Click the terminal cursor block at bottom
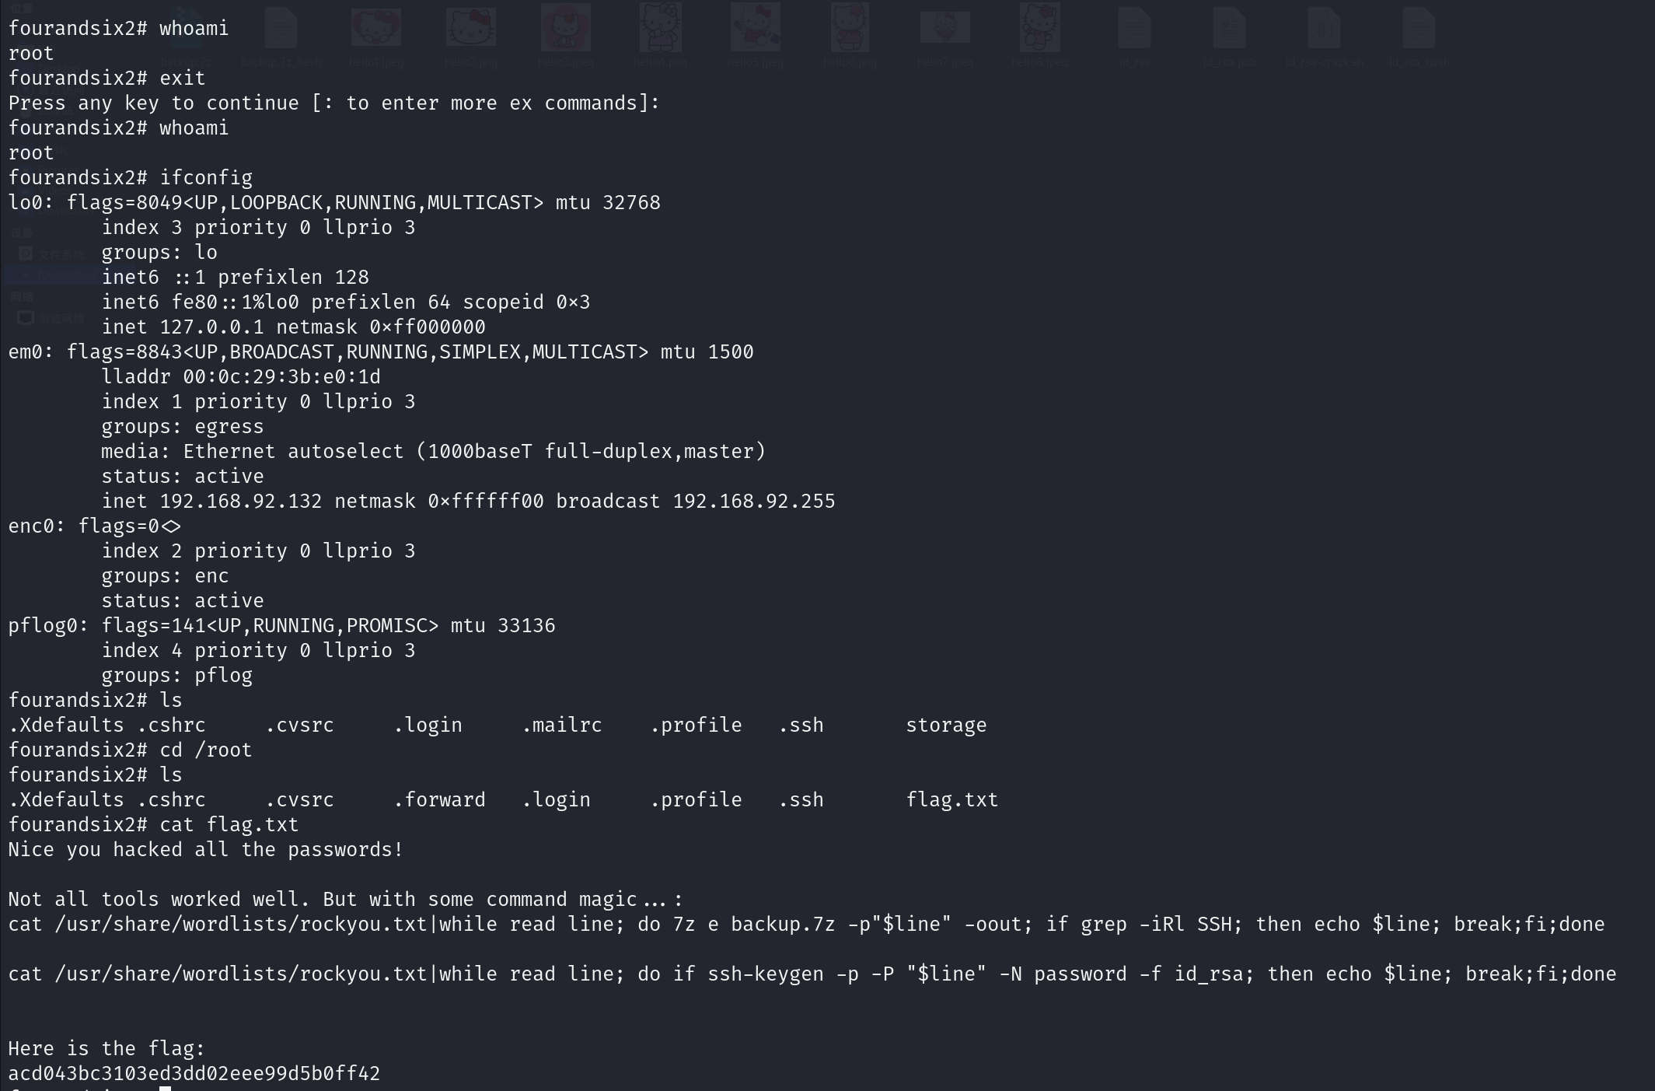Image resolution: width=1655 pixels, height=1091 pixels. click(165, 1088)
